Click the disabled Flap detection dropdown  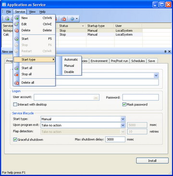[x=83, y=132]
